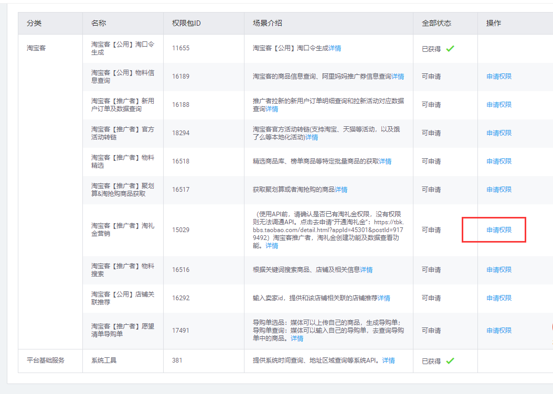Click the 名称 column header
Viewport: 553px width, 394px height.
(99, 23)
